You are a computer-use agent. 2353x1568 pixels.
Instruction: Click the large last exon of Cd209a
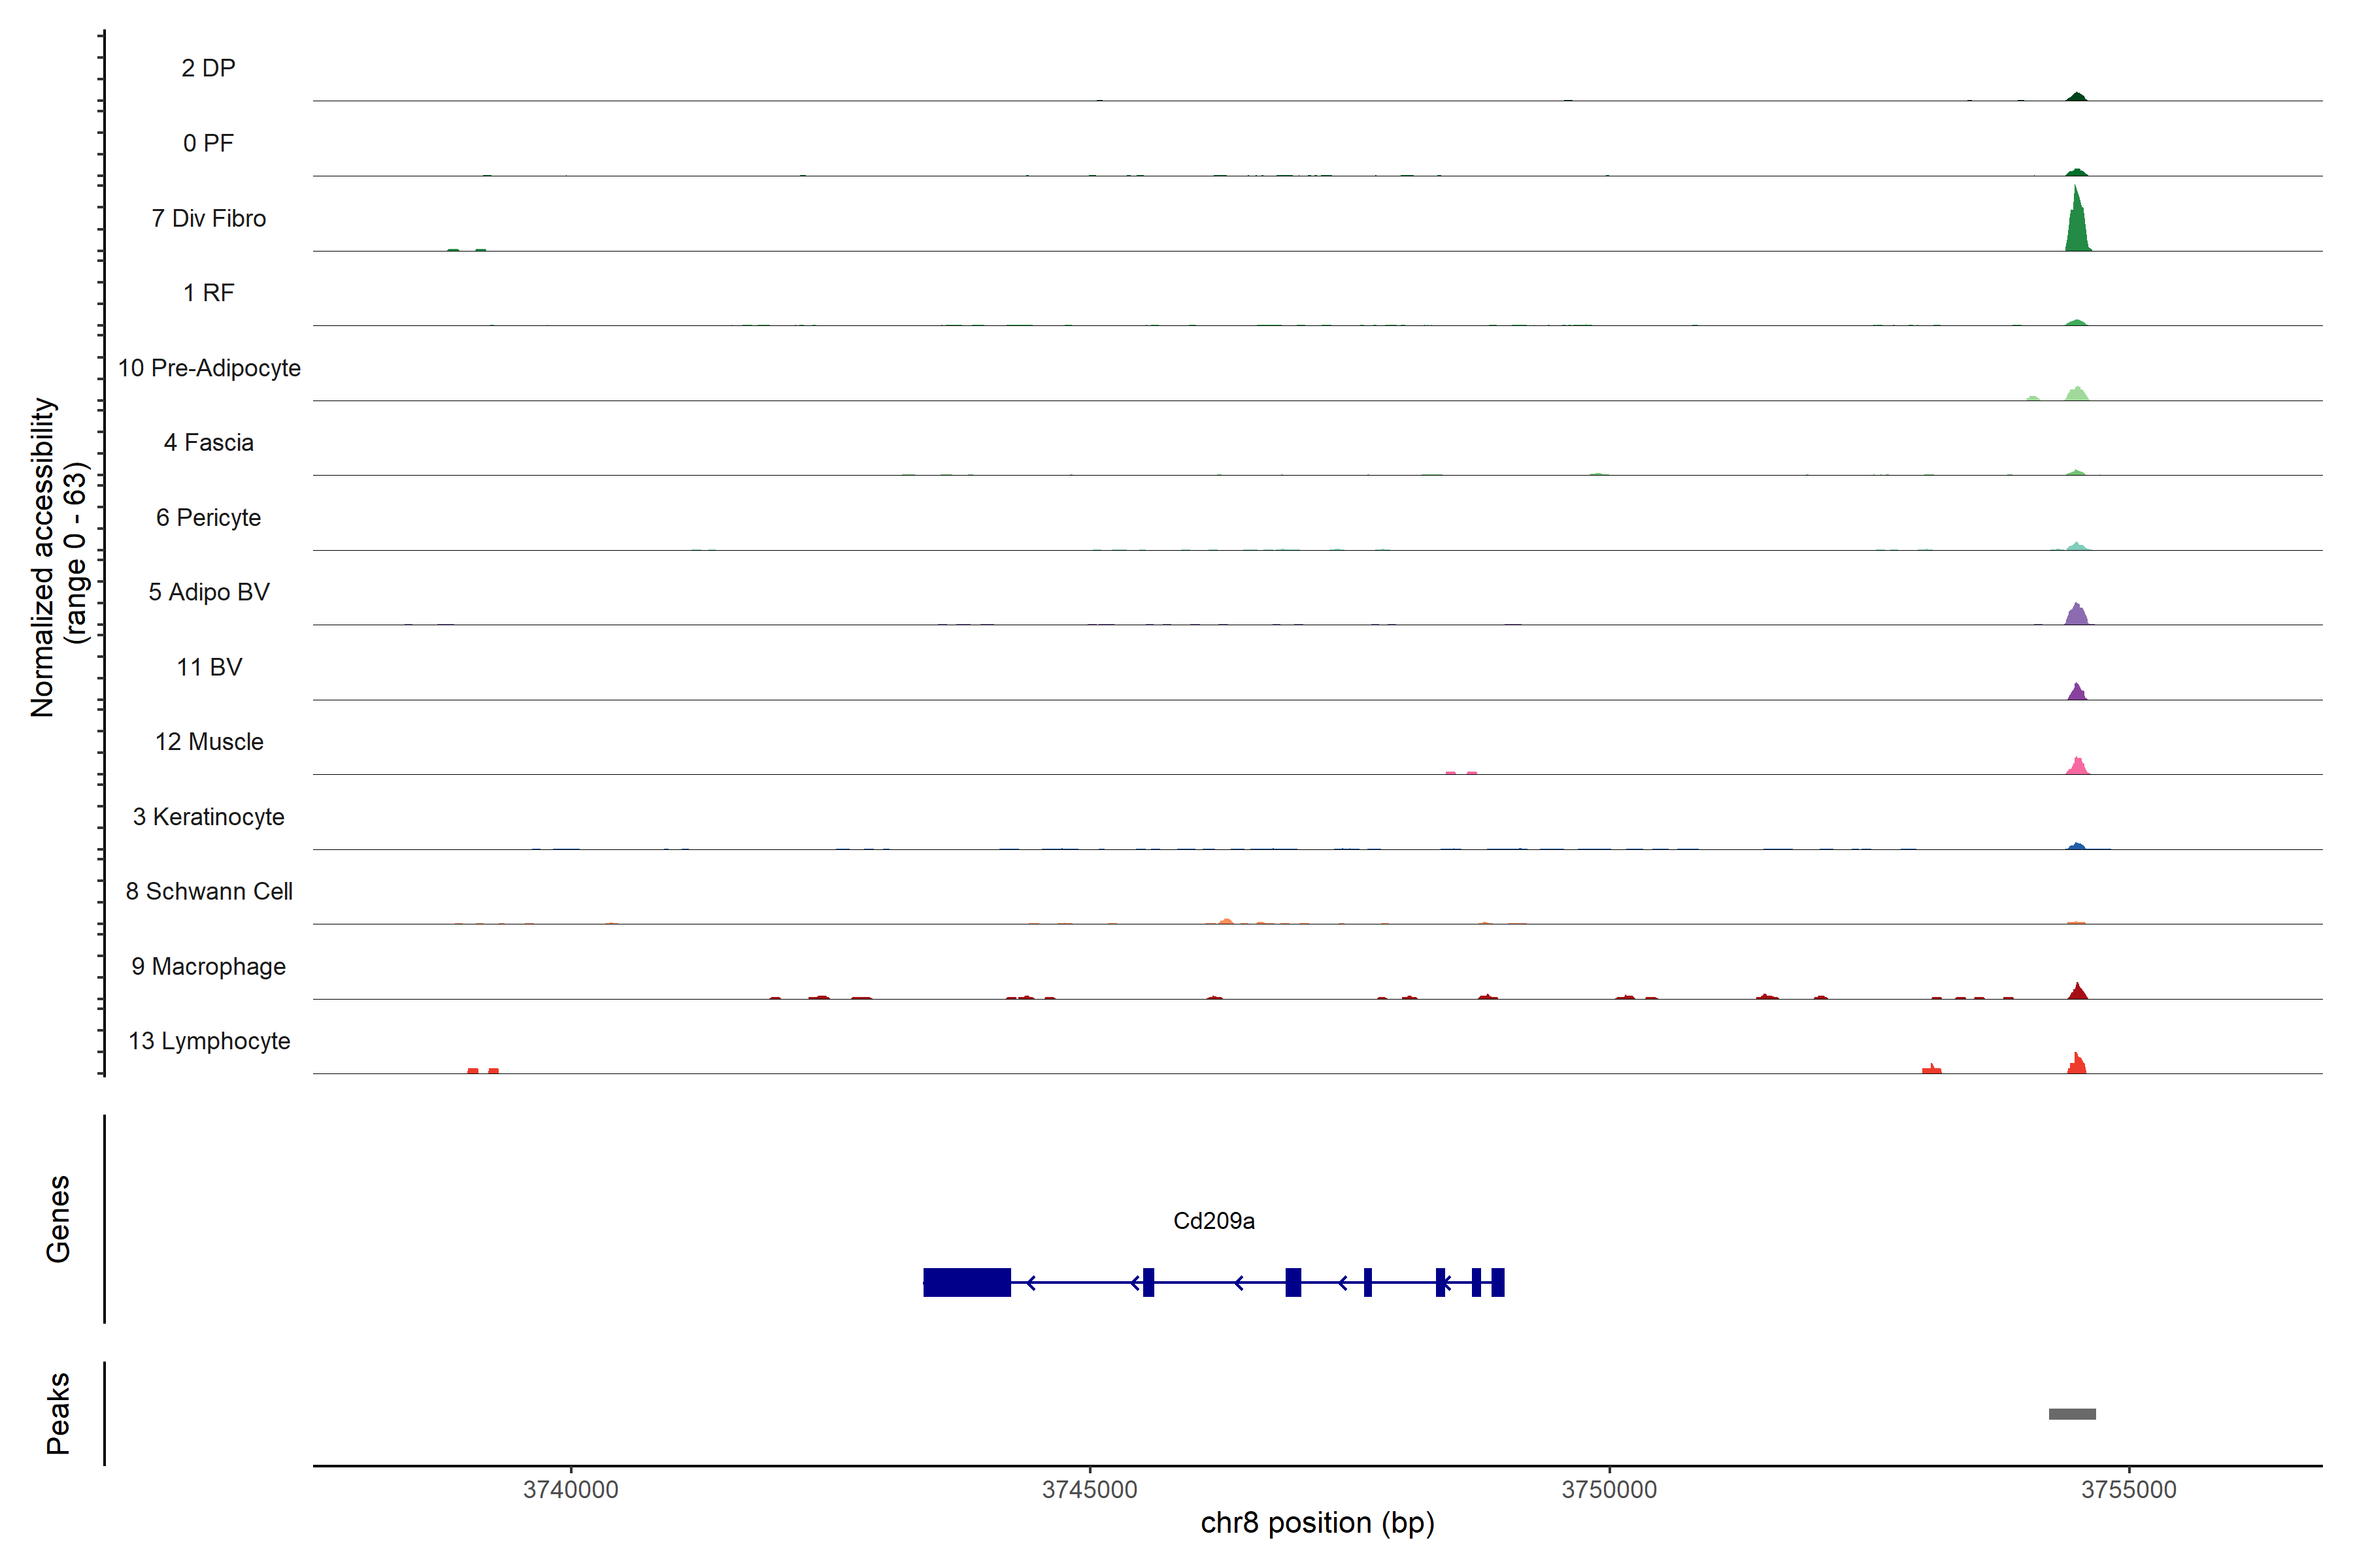[967, 1282]
